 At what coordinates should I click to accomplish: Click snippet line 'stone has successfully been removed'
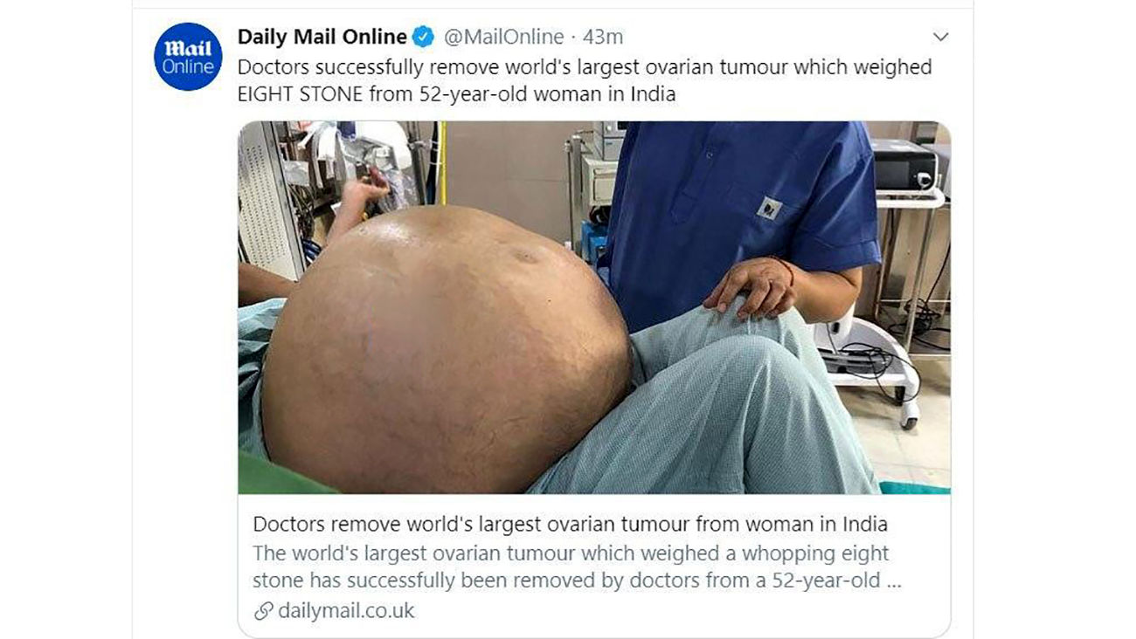[x=577, y=581]
